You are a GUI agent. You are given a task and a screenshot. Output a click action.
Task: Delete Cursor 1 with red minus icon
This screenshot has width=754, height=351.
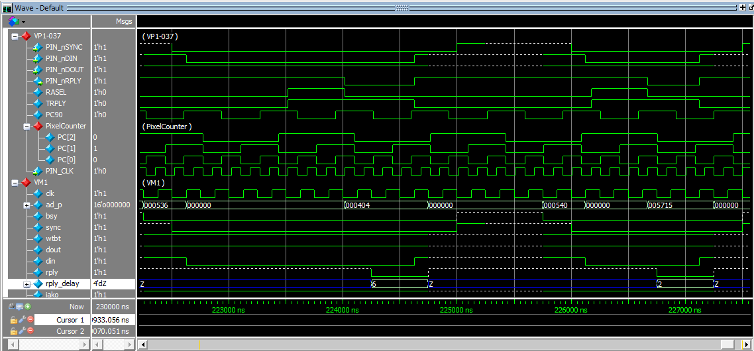click(x=30, y=319)
